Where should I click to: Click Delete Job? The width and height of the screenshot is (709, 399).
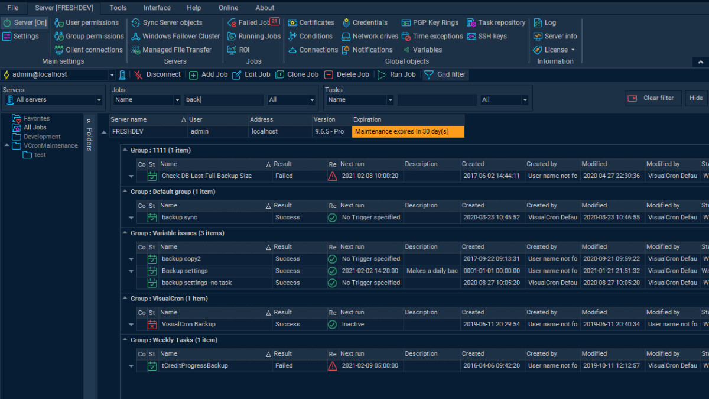347,74
